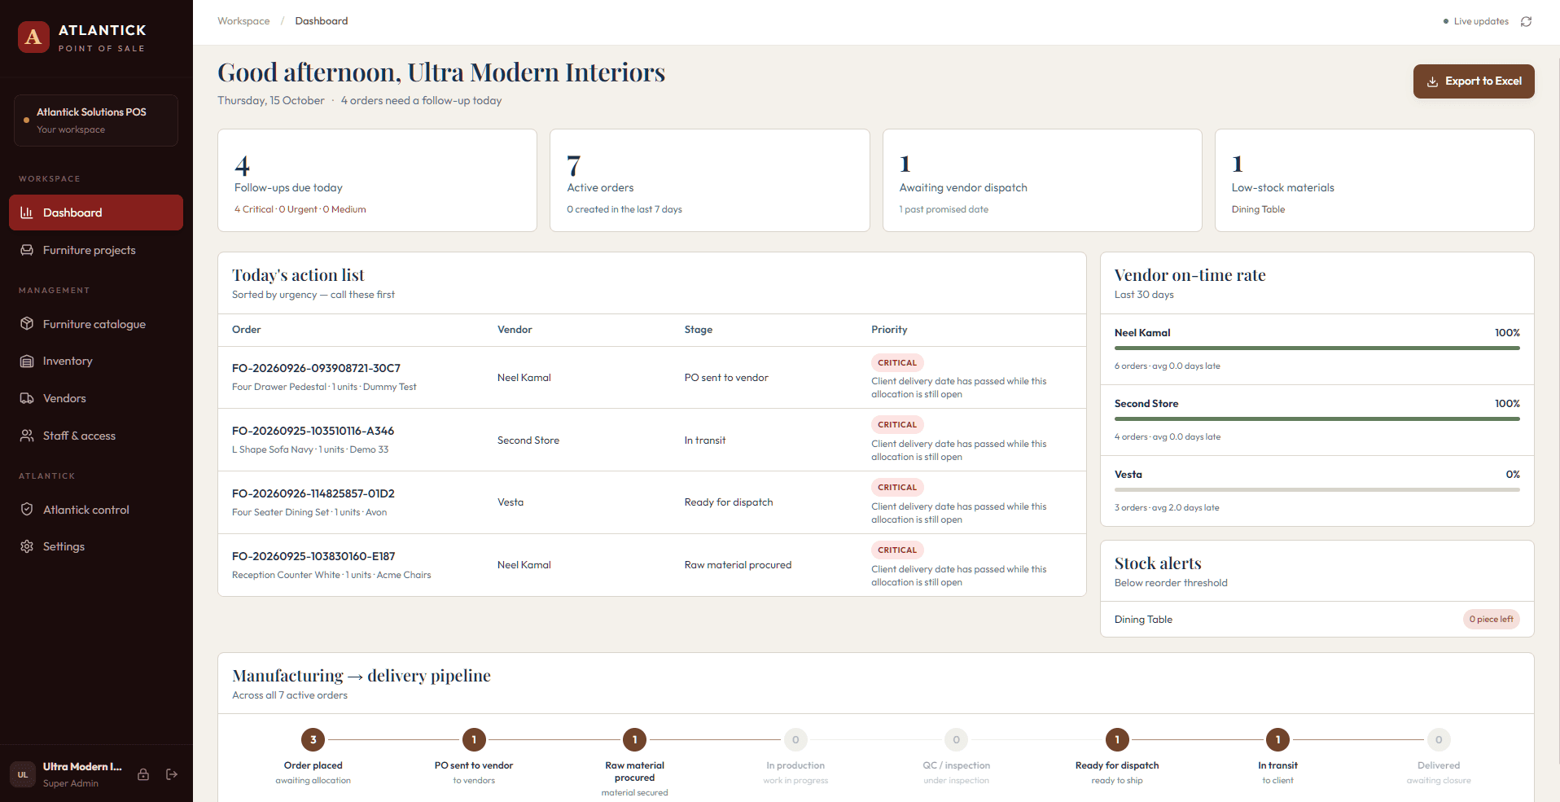This screenshot has width=1560, height=802.
Task: Click the 0 piece left badge
Action: 1491,620
